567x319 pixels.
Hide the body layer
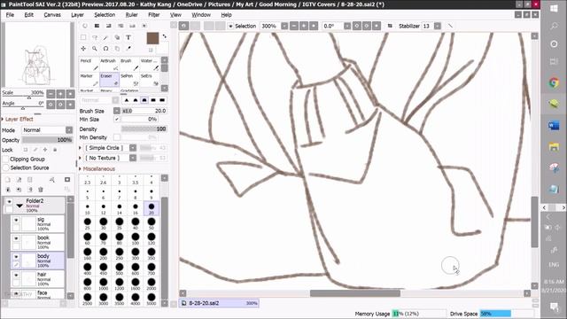(x=16, y=257)
